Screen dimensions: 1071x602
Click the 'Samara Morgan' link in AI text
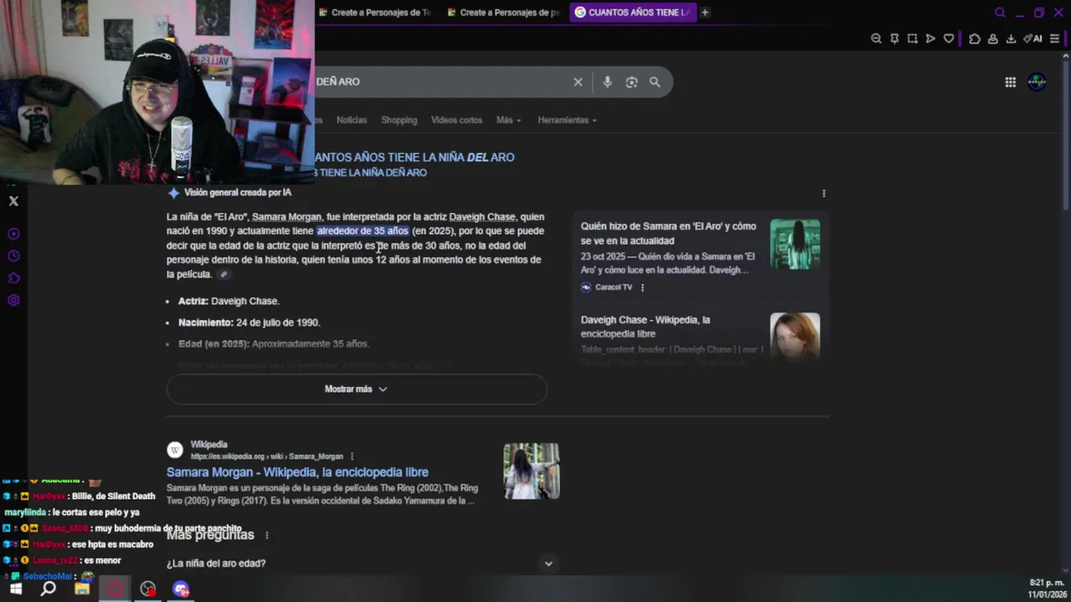click(x=286, y=217)
